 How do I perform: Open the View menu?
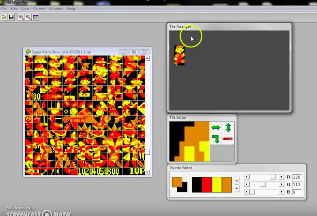(x=25, y=9)
